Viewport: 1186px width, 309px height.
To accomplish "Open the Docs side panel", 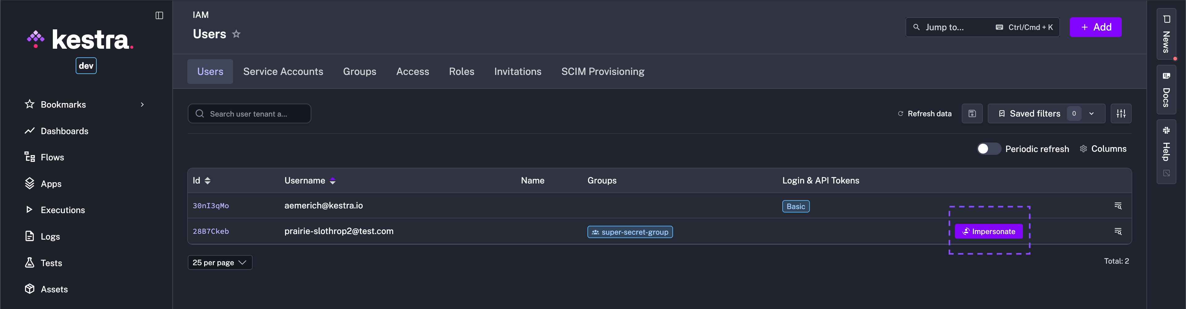I will [1166, 90].
